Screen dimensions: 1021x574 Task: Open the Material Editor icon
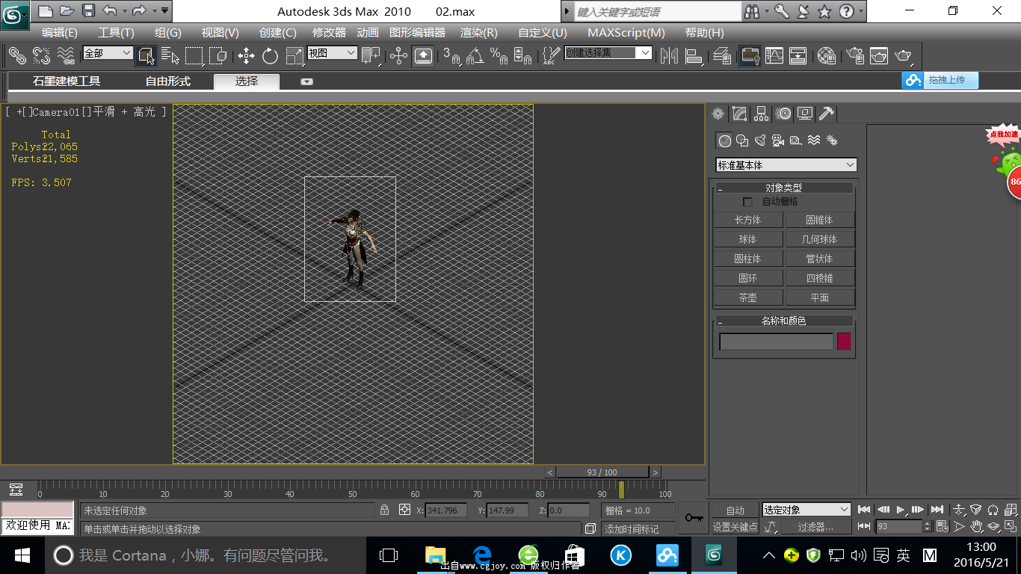pos(827,55)
